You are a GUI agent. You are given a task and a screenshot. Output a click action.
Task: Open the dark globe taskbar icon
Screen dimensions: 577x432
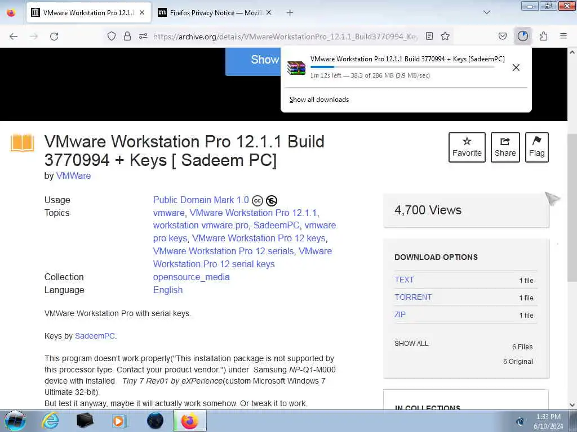pos(156,421)
